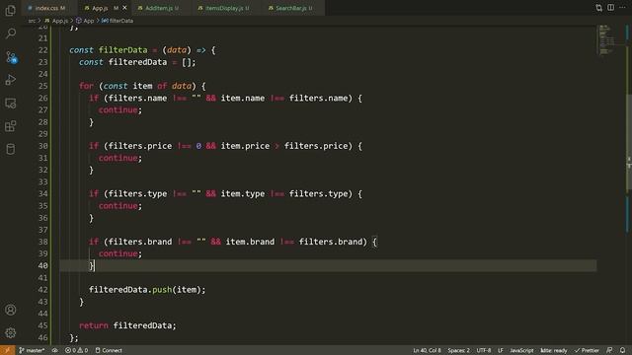Open Remote Explorer view
This screenshot has height=355, width=632.
tap(11, 103)
